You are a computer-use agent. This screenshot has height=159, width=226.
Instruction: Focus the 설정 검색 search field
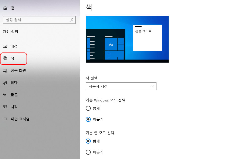point(39,20)
